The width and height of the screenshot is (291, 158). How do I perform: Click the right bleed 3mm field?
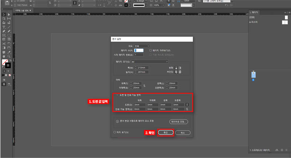pos(179,105)
